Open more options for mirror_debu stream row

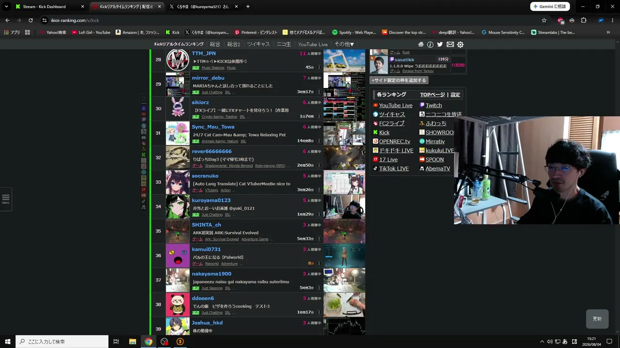point(319,92)
